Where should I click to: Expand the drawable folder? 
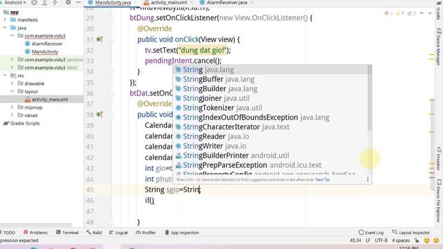(12, 83)
